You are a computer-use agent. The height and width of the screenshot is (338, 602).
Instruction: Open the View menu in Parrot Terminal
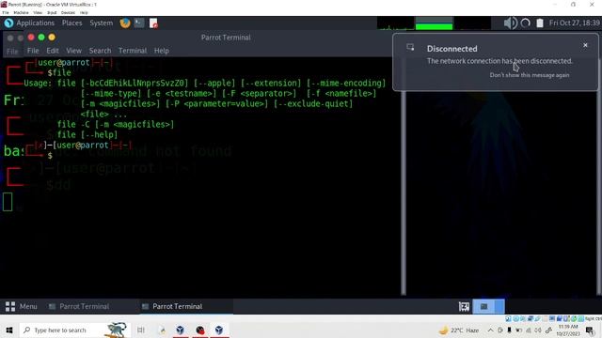pos(73,51)
